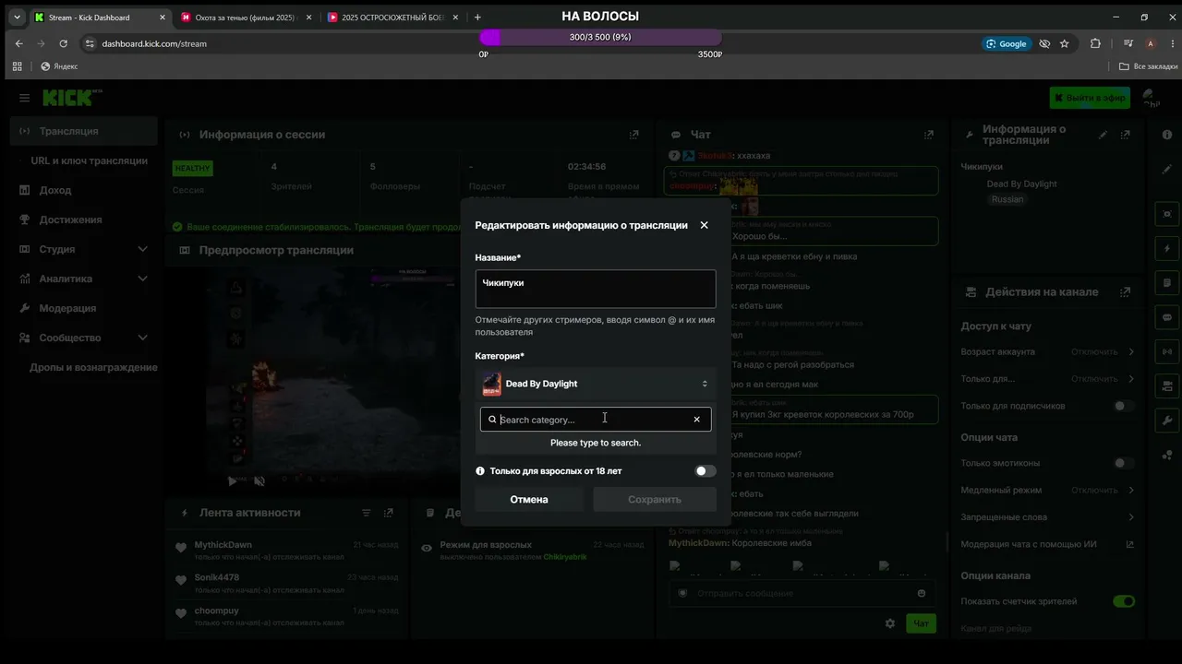Clear the category search field
Viewport: 1182px width, 664px height.
click(696, 420)
